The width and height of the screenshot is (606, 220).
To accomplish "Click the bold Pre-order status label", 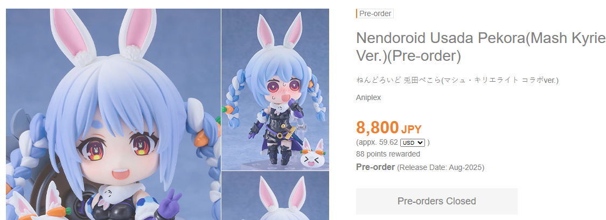I will [x=375, y=167].
